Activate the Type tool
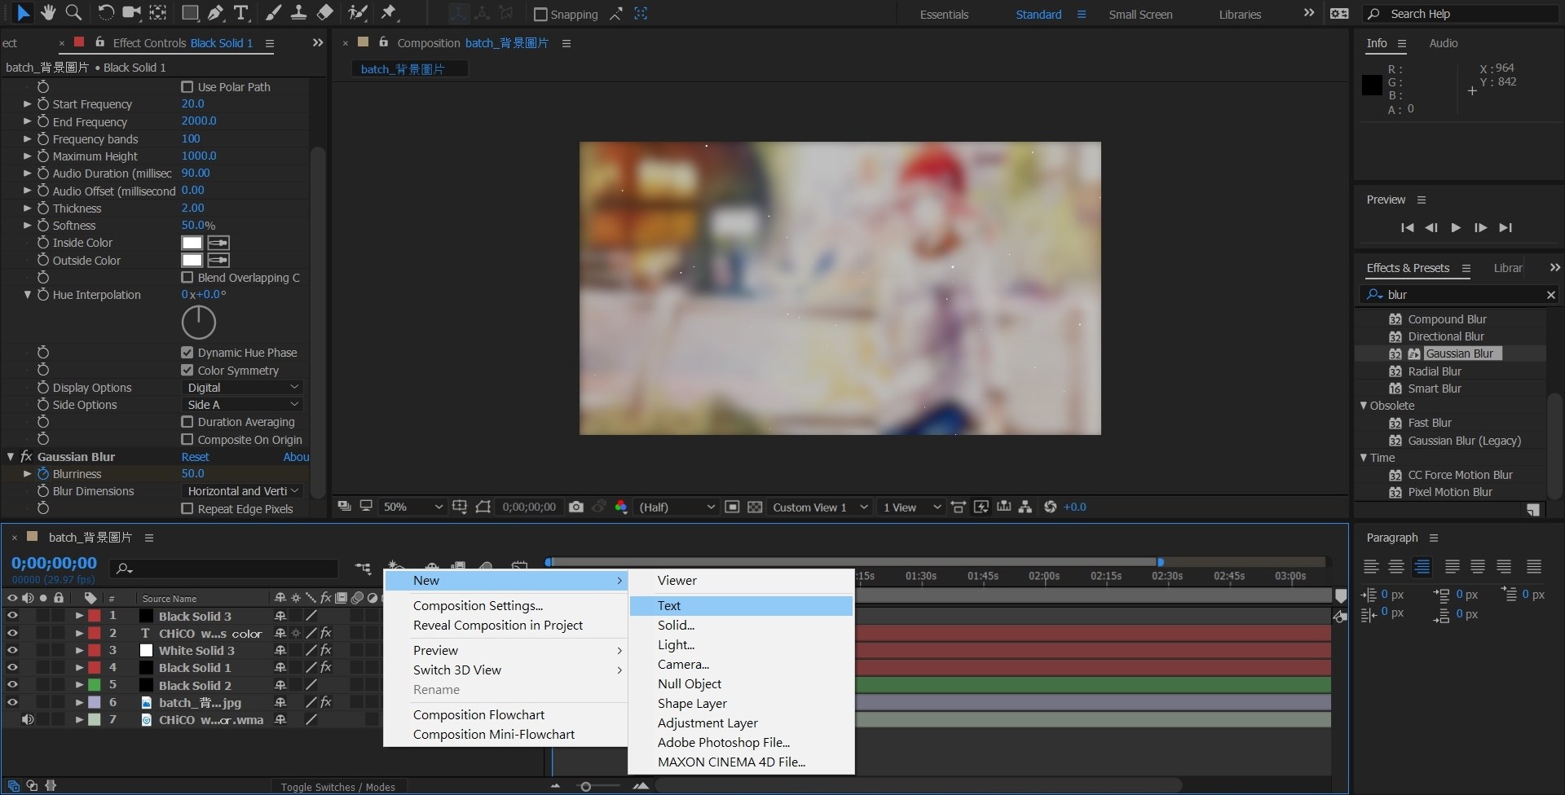The width and height of the screenshot is (1565, 795). point(241,13)
